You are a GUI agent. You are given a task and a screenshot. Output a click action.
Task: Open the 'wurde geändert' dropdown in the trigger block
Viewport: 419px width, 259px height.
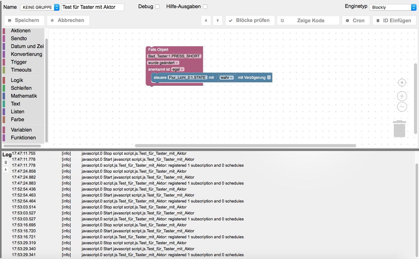163,63
